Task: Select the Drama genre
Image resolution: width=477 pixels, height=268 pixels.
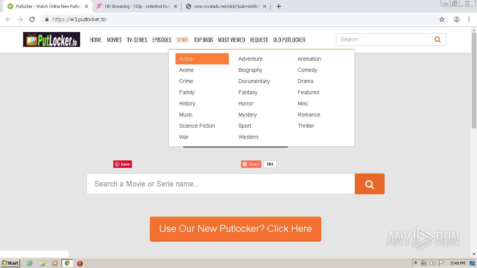Action: (306, 81)
